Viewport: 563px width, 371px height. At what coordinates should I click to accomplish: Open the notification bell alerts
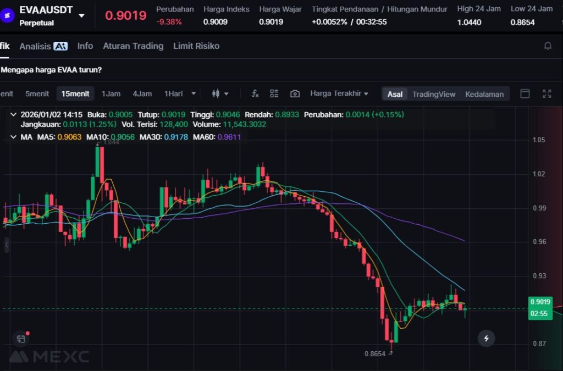coord(548,46)
